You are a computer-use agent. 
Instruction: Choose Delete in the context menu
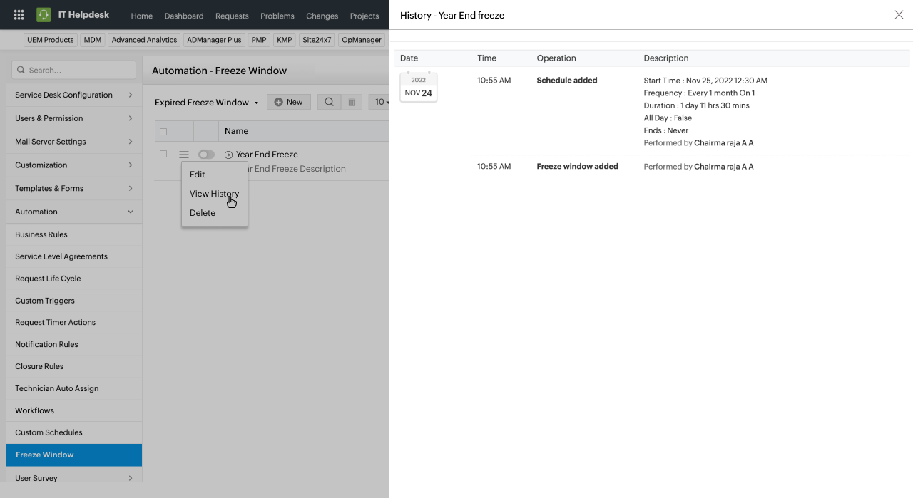tap(203, 213)
